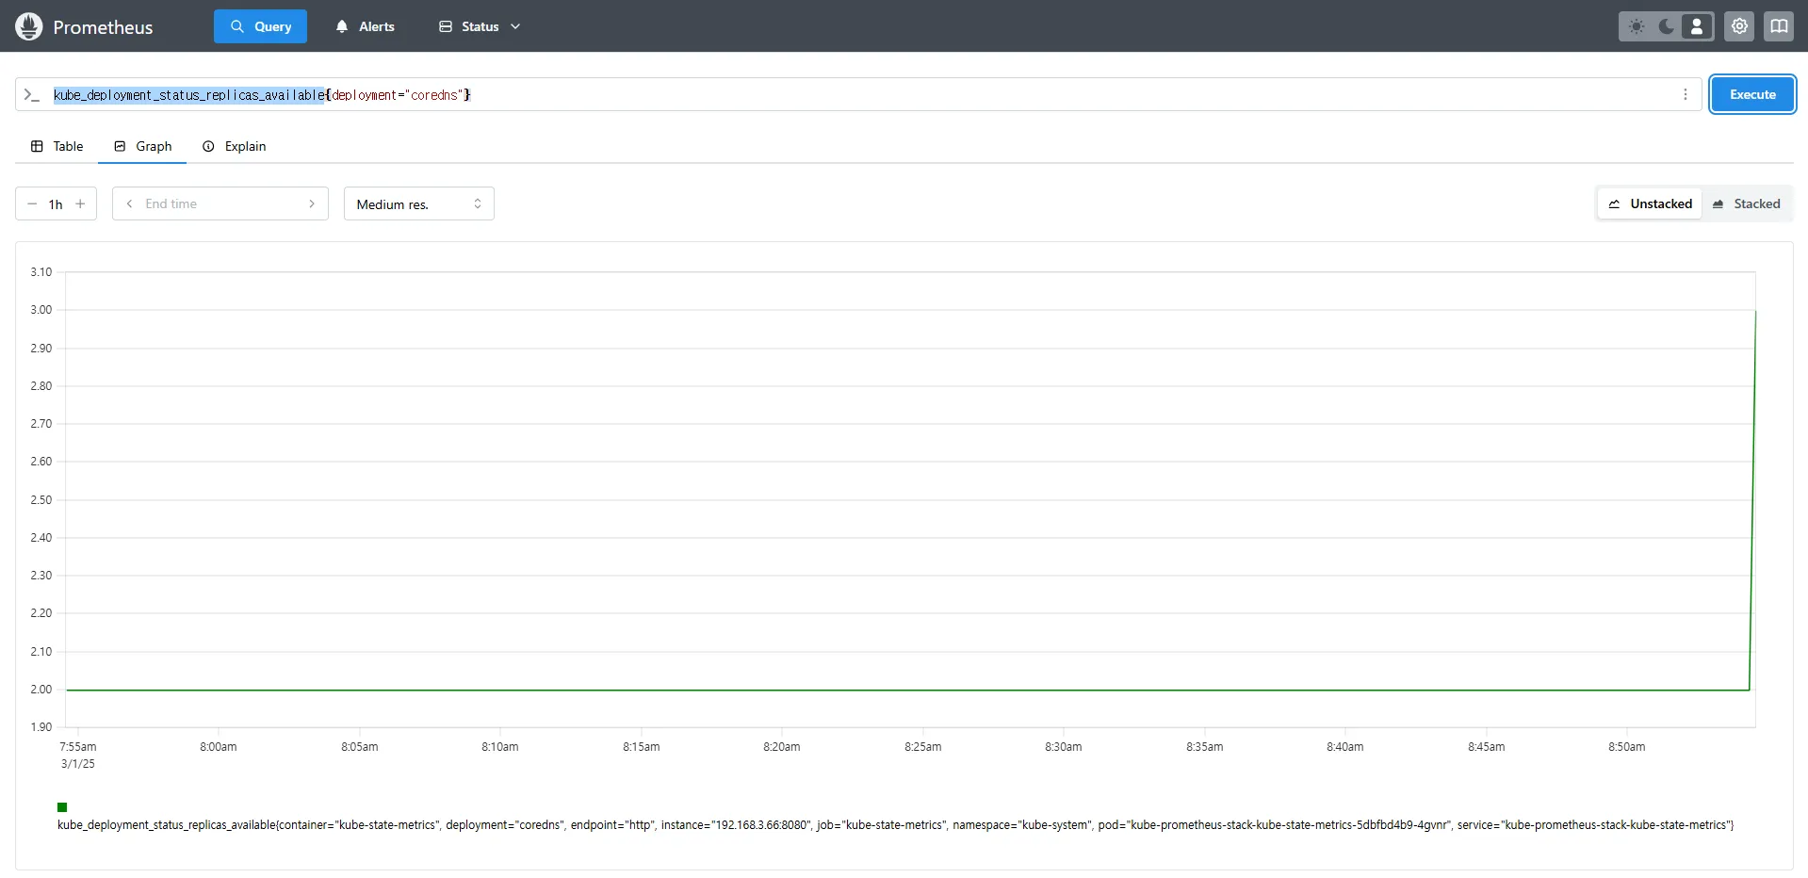
Task: Run query with Execute button
Action: 1752,94
